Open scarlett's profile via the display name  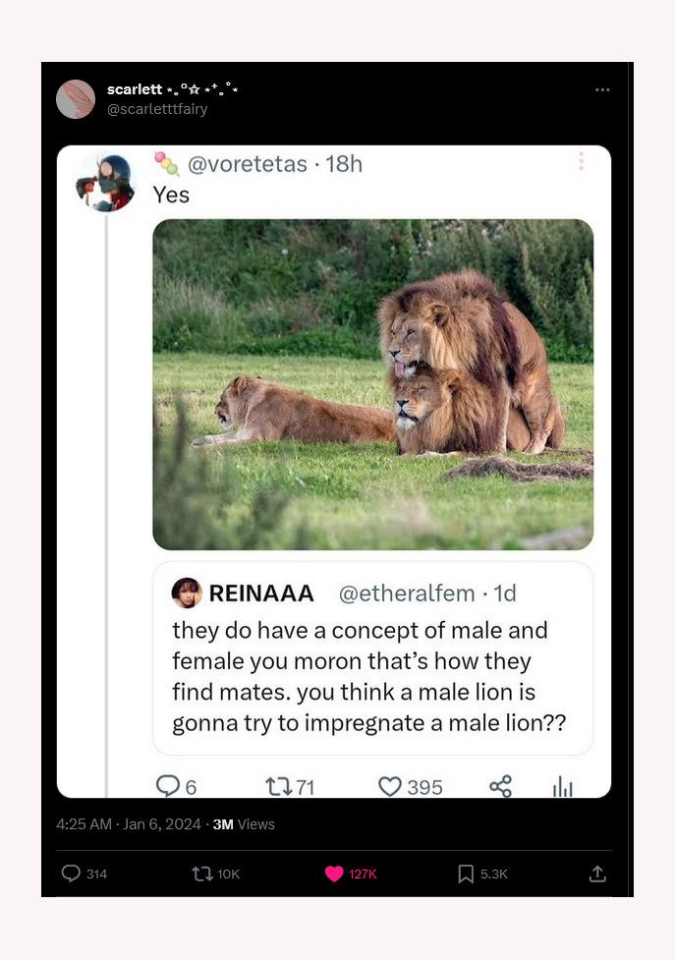pos(135,89)
